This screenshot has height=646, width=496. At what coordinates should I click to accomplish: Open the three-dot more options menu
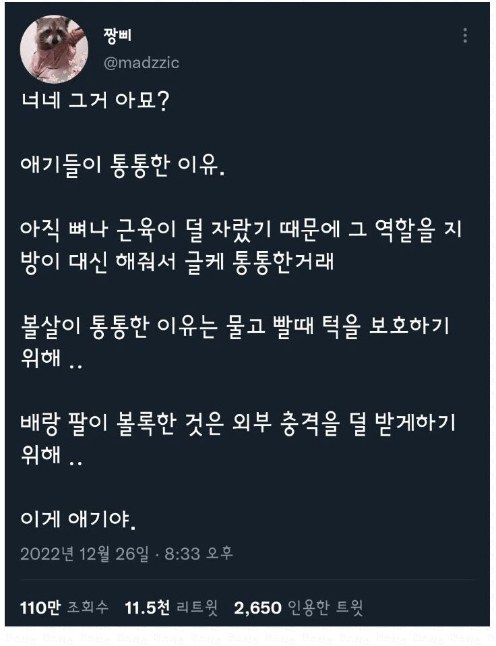465,36
